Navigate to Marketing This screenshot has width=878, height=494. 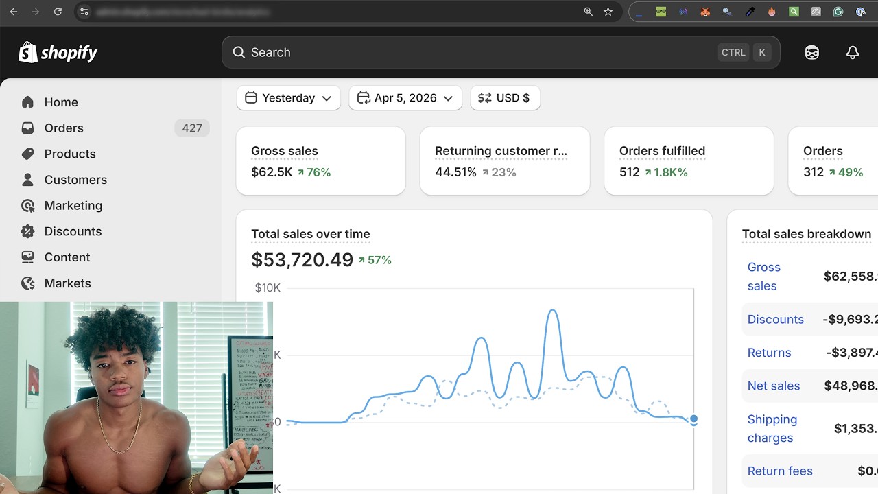[x=73, y=206]
